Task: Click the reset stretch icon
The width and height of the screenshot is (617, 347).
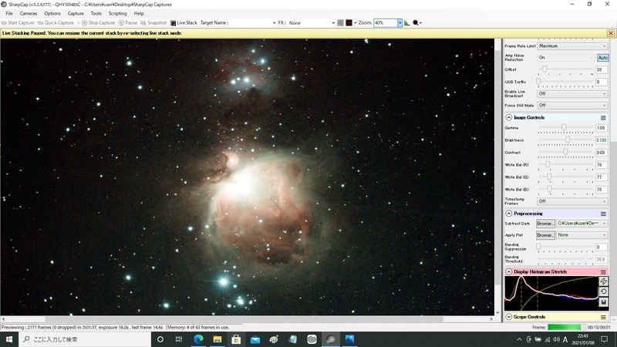Action: (603, 291)
